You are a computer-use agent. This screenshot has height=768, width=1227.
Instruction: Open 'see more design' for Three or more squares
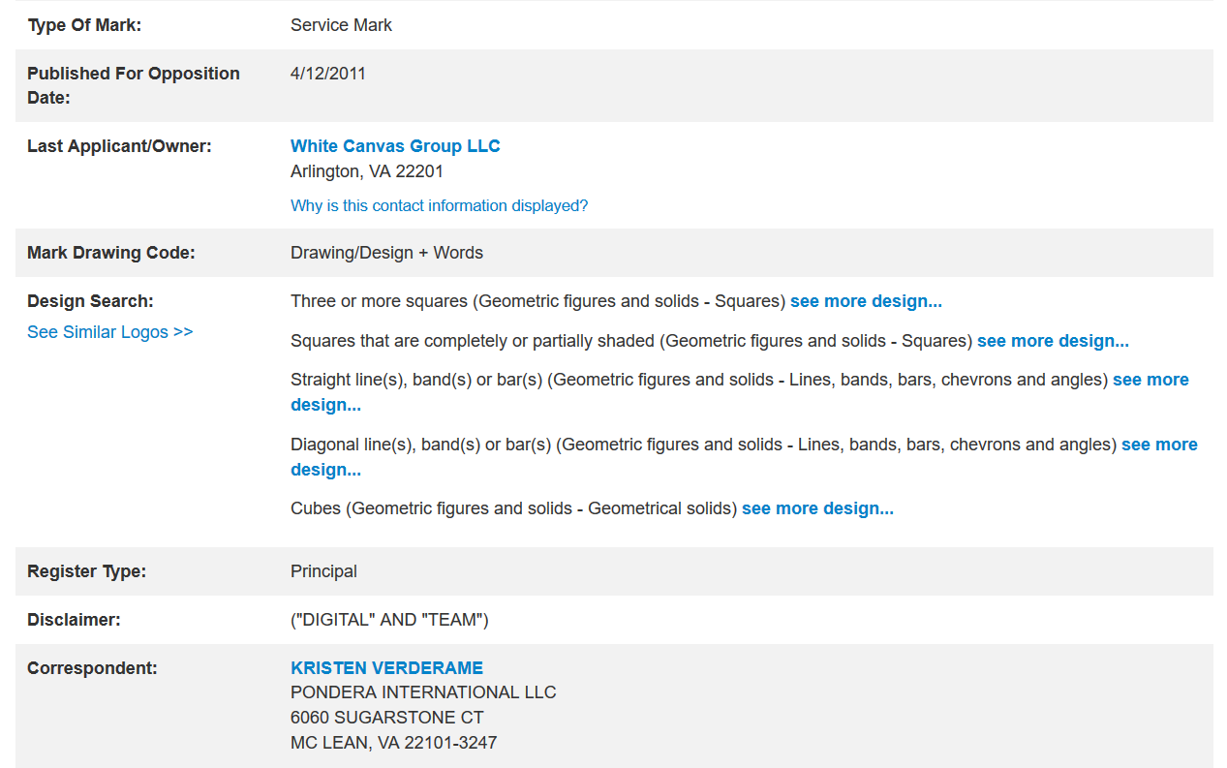866,301
